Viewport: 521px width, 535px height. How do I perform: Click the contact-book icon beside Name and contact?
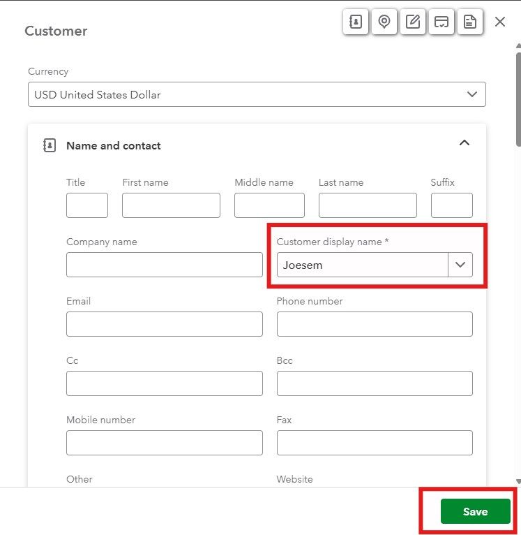click(50, 145)
